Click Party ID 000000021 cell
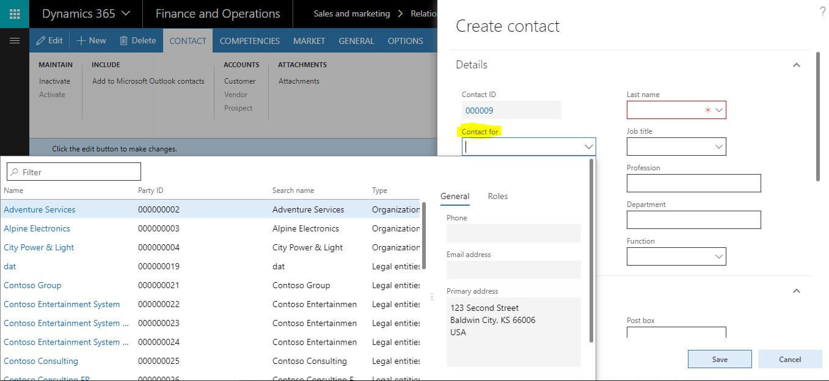Viewport: 829px width, 381px height. click(159, 285)
